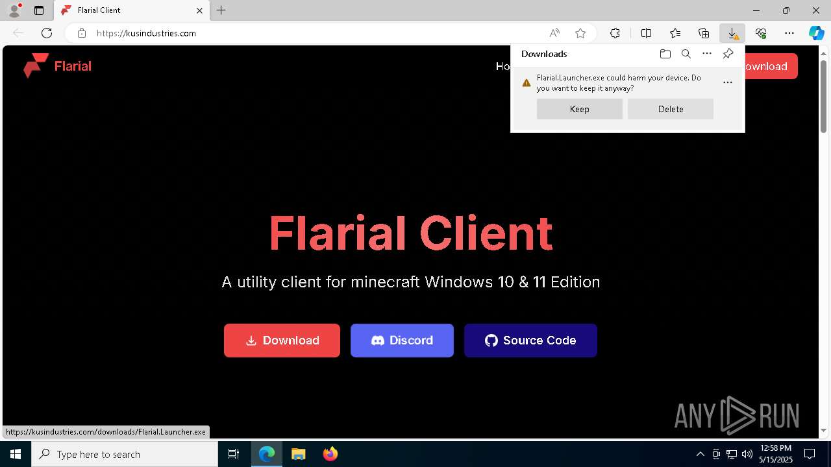Screen dimensions: 831x467
Task: Open more options in Downloads header
Action: point(707,54)
